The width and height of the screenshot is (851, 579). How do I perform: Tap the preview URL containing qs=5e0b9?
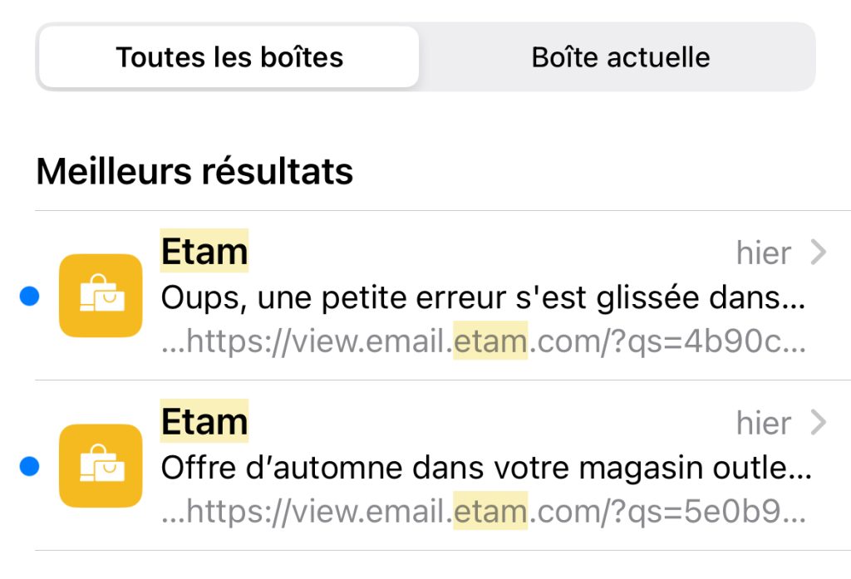tap(482, 512)
